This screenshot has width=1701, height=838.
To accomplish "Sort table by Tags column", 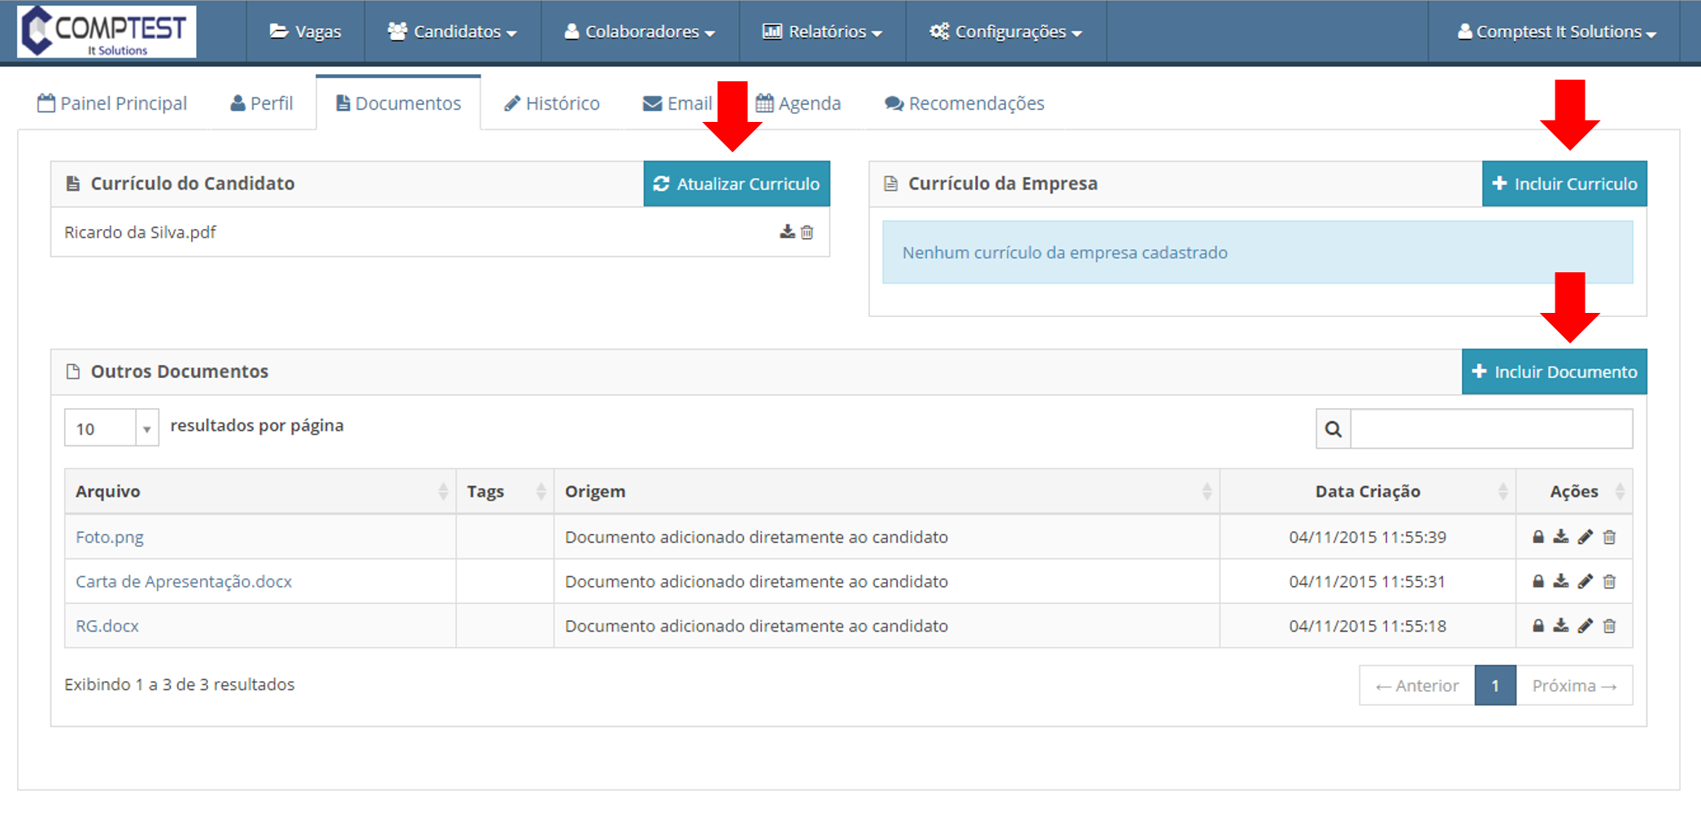I will point(505,492).
